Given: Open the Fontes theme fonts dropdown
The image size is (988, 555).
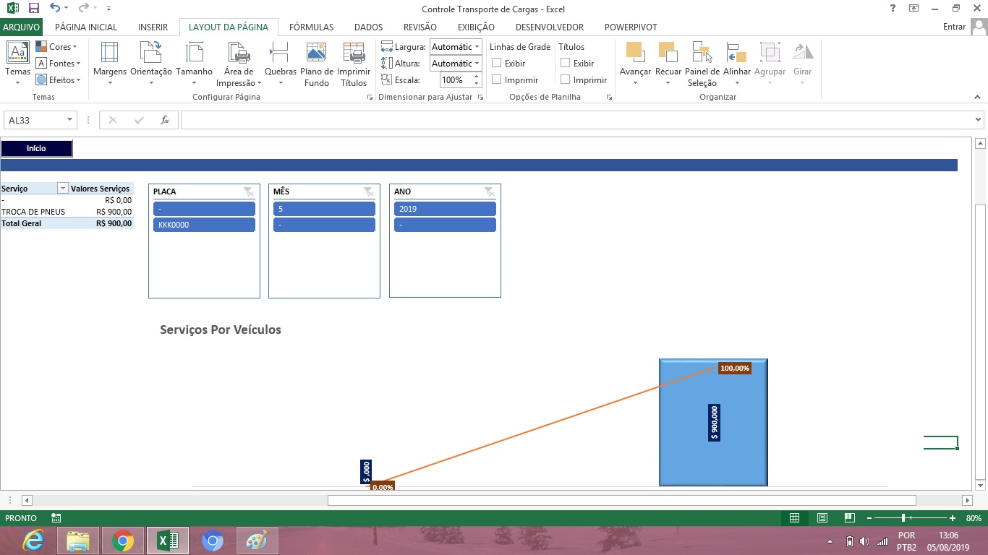Looking at the screenshot, I should [59, 64].
